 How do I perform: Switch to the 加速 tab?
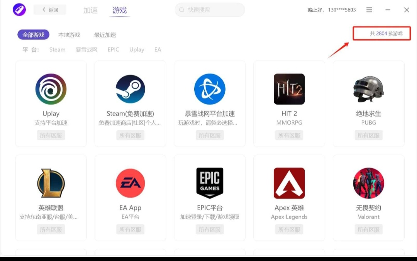90,10
